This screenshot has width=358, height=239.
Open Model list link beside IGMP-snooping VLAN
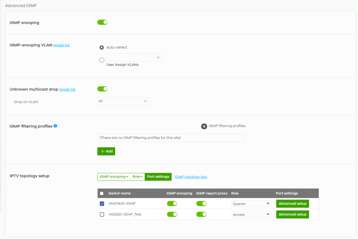(x=61, y=45)
